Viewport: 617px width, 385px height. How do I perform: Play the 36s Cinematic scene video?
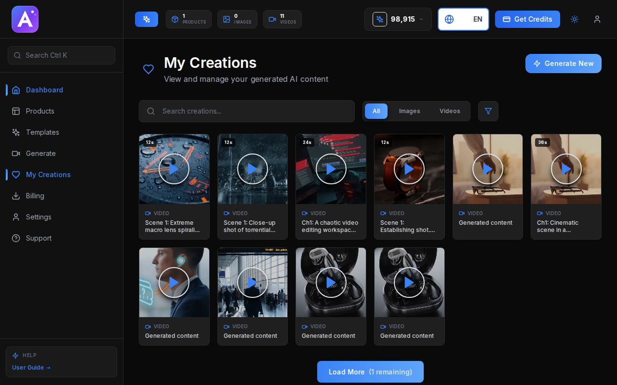point(566,169)
